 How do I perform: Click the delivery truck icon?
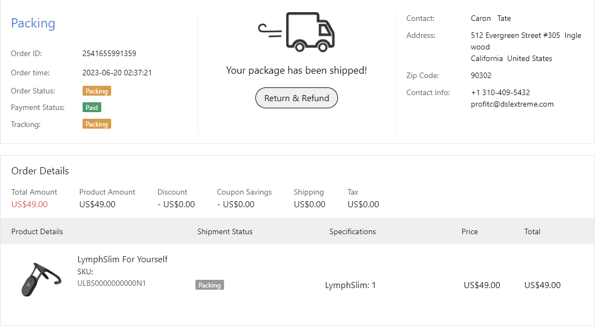coord(297,32)
